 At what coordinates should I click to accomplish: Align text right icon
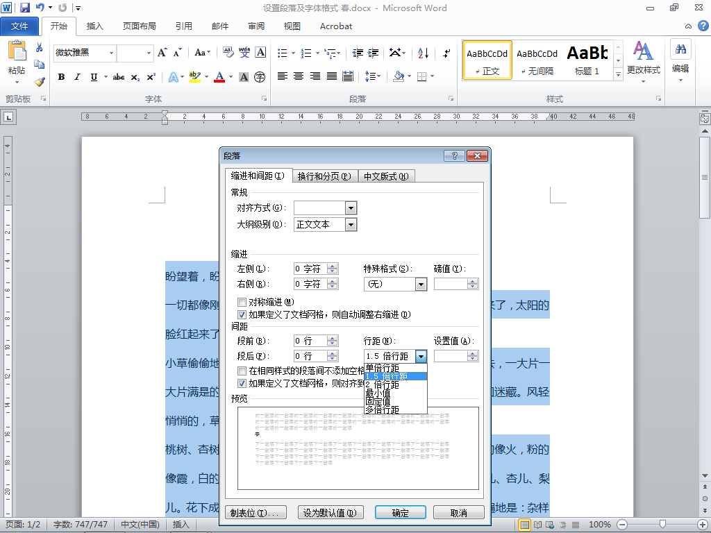point(315,76)
